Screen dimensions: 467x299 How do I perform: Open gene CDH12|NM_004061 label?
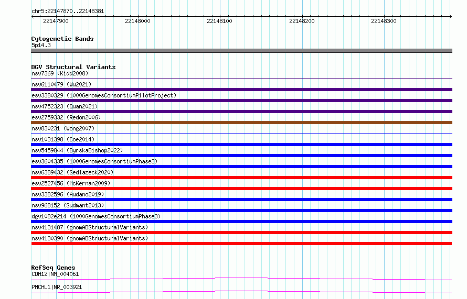tap(55, 274)
